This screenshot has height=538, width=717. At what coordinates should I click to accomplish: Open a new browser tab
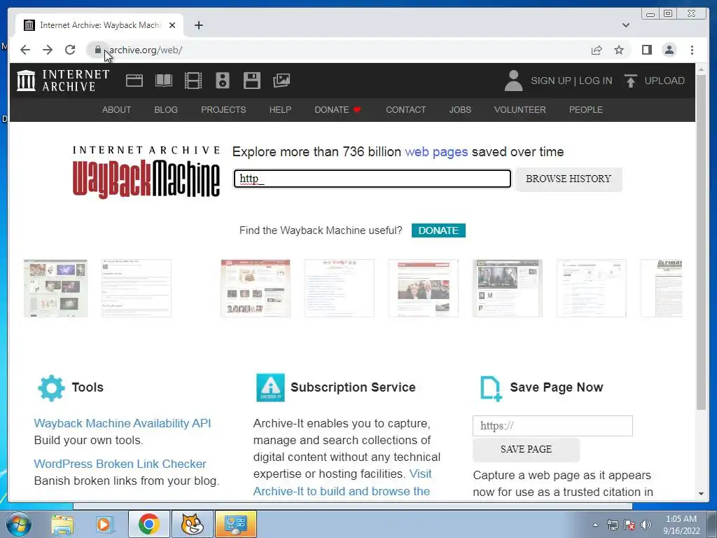point(198,25)
